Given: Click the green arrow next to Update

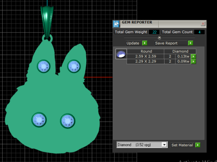Looking at the screenshot, I should pyautogui.click(x=145, y=43).
